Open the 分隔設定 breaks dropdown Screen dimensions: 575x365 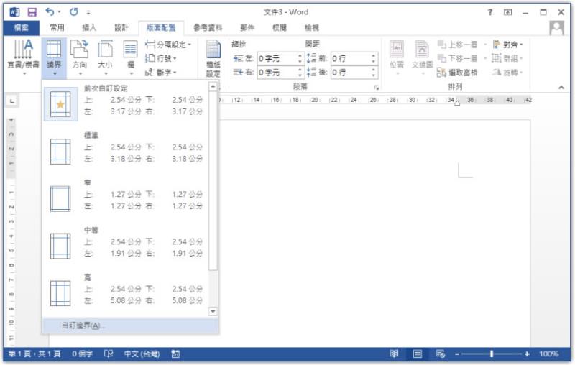pos(168,45)
